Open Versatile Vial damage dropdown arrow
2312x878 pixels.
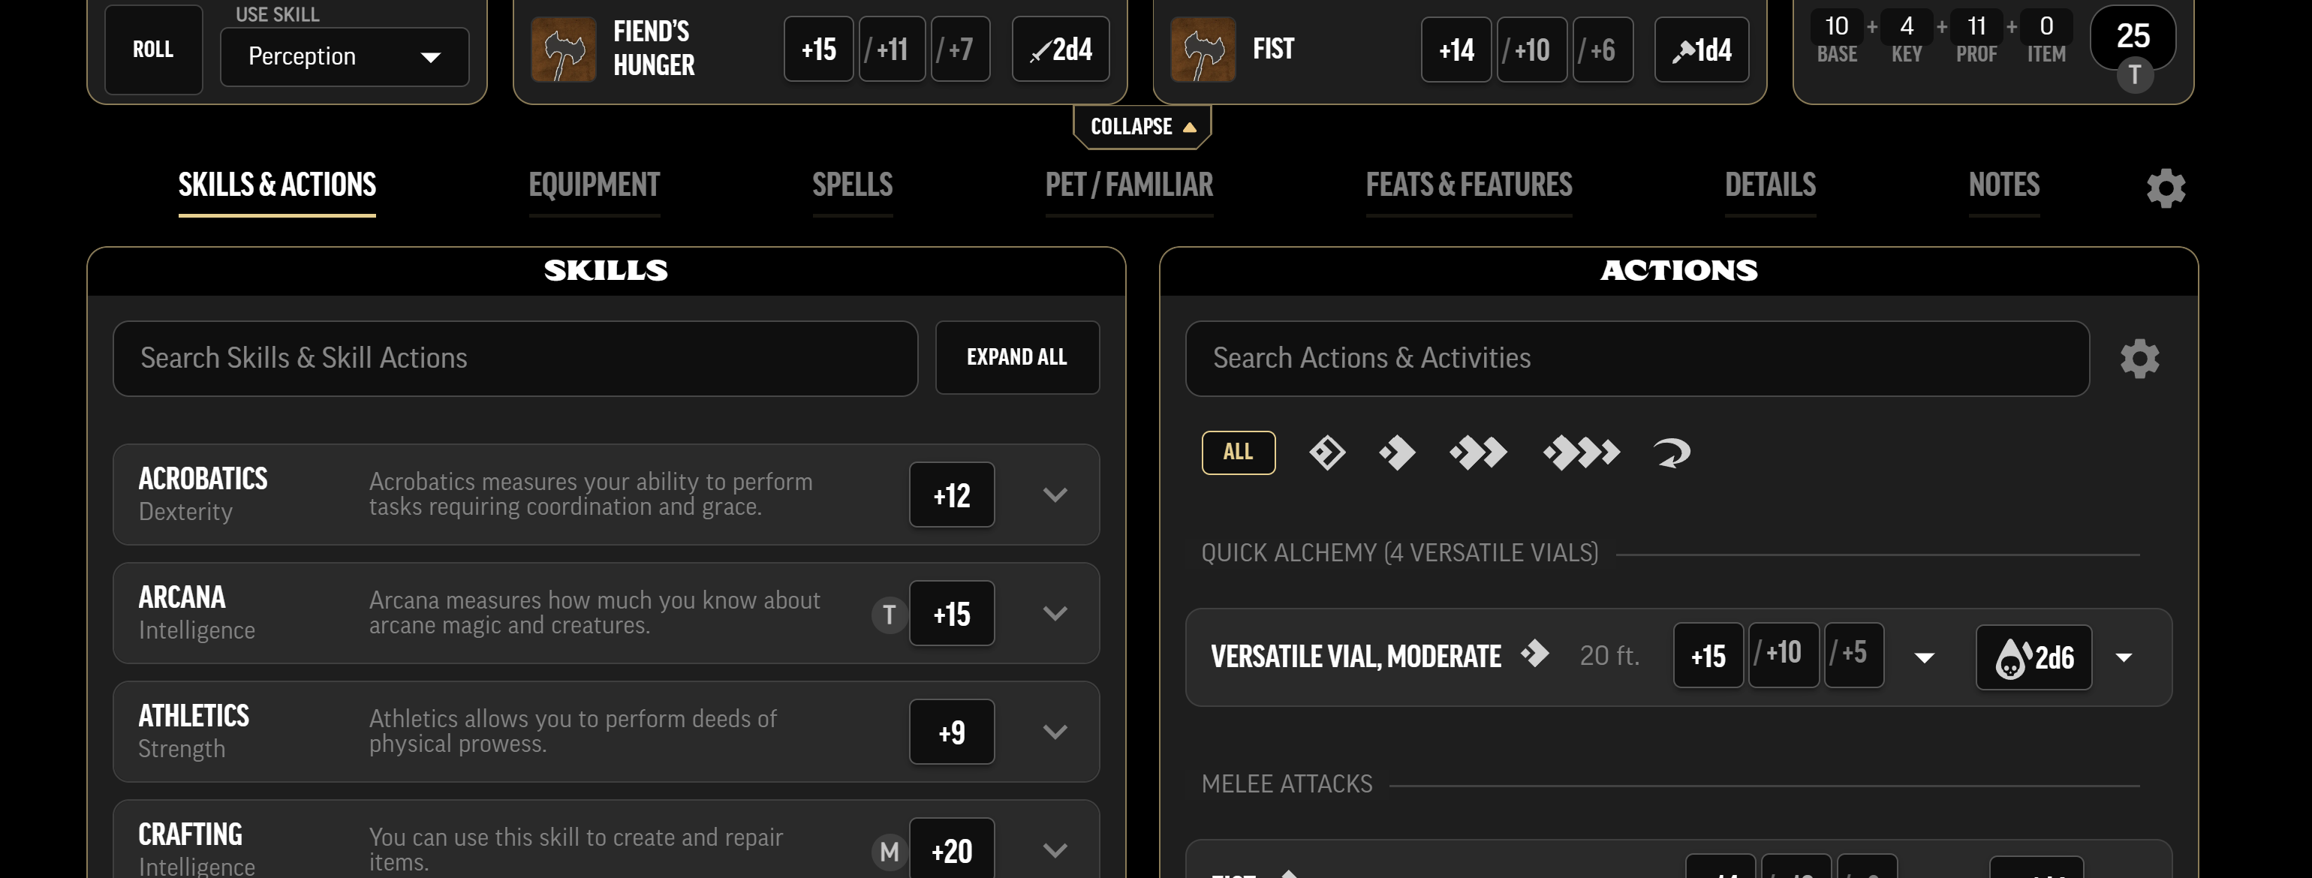[2124, 657]
